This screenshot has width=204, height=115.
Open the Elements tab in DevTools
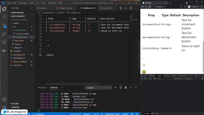point(152,76)
